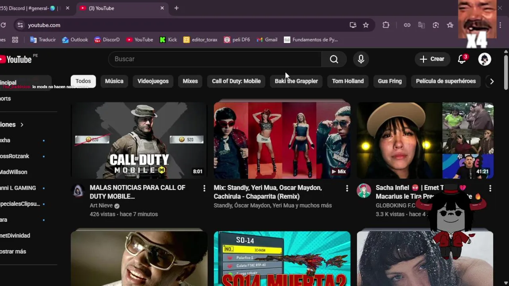Click the Crear button
Viewport: 509px width, 286px height.
432,59
